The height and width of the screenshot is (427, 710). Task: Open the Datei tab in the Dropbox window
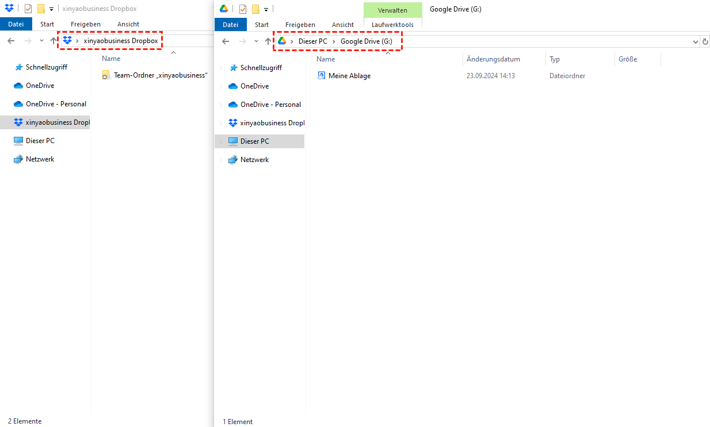coord(16,24)
